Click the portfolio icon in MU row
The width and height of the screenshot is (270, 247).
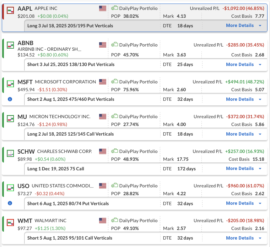114,116
